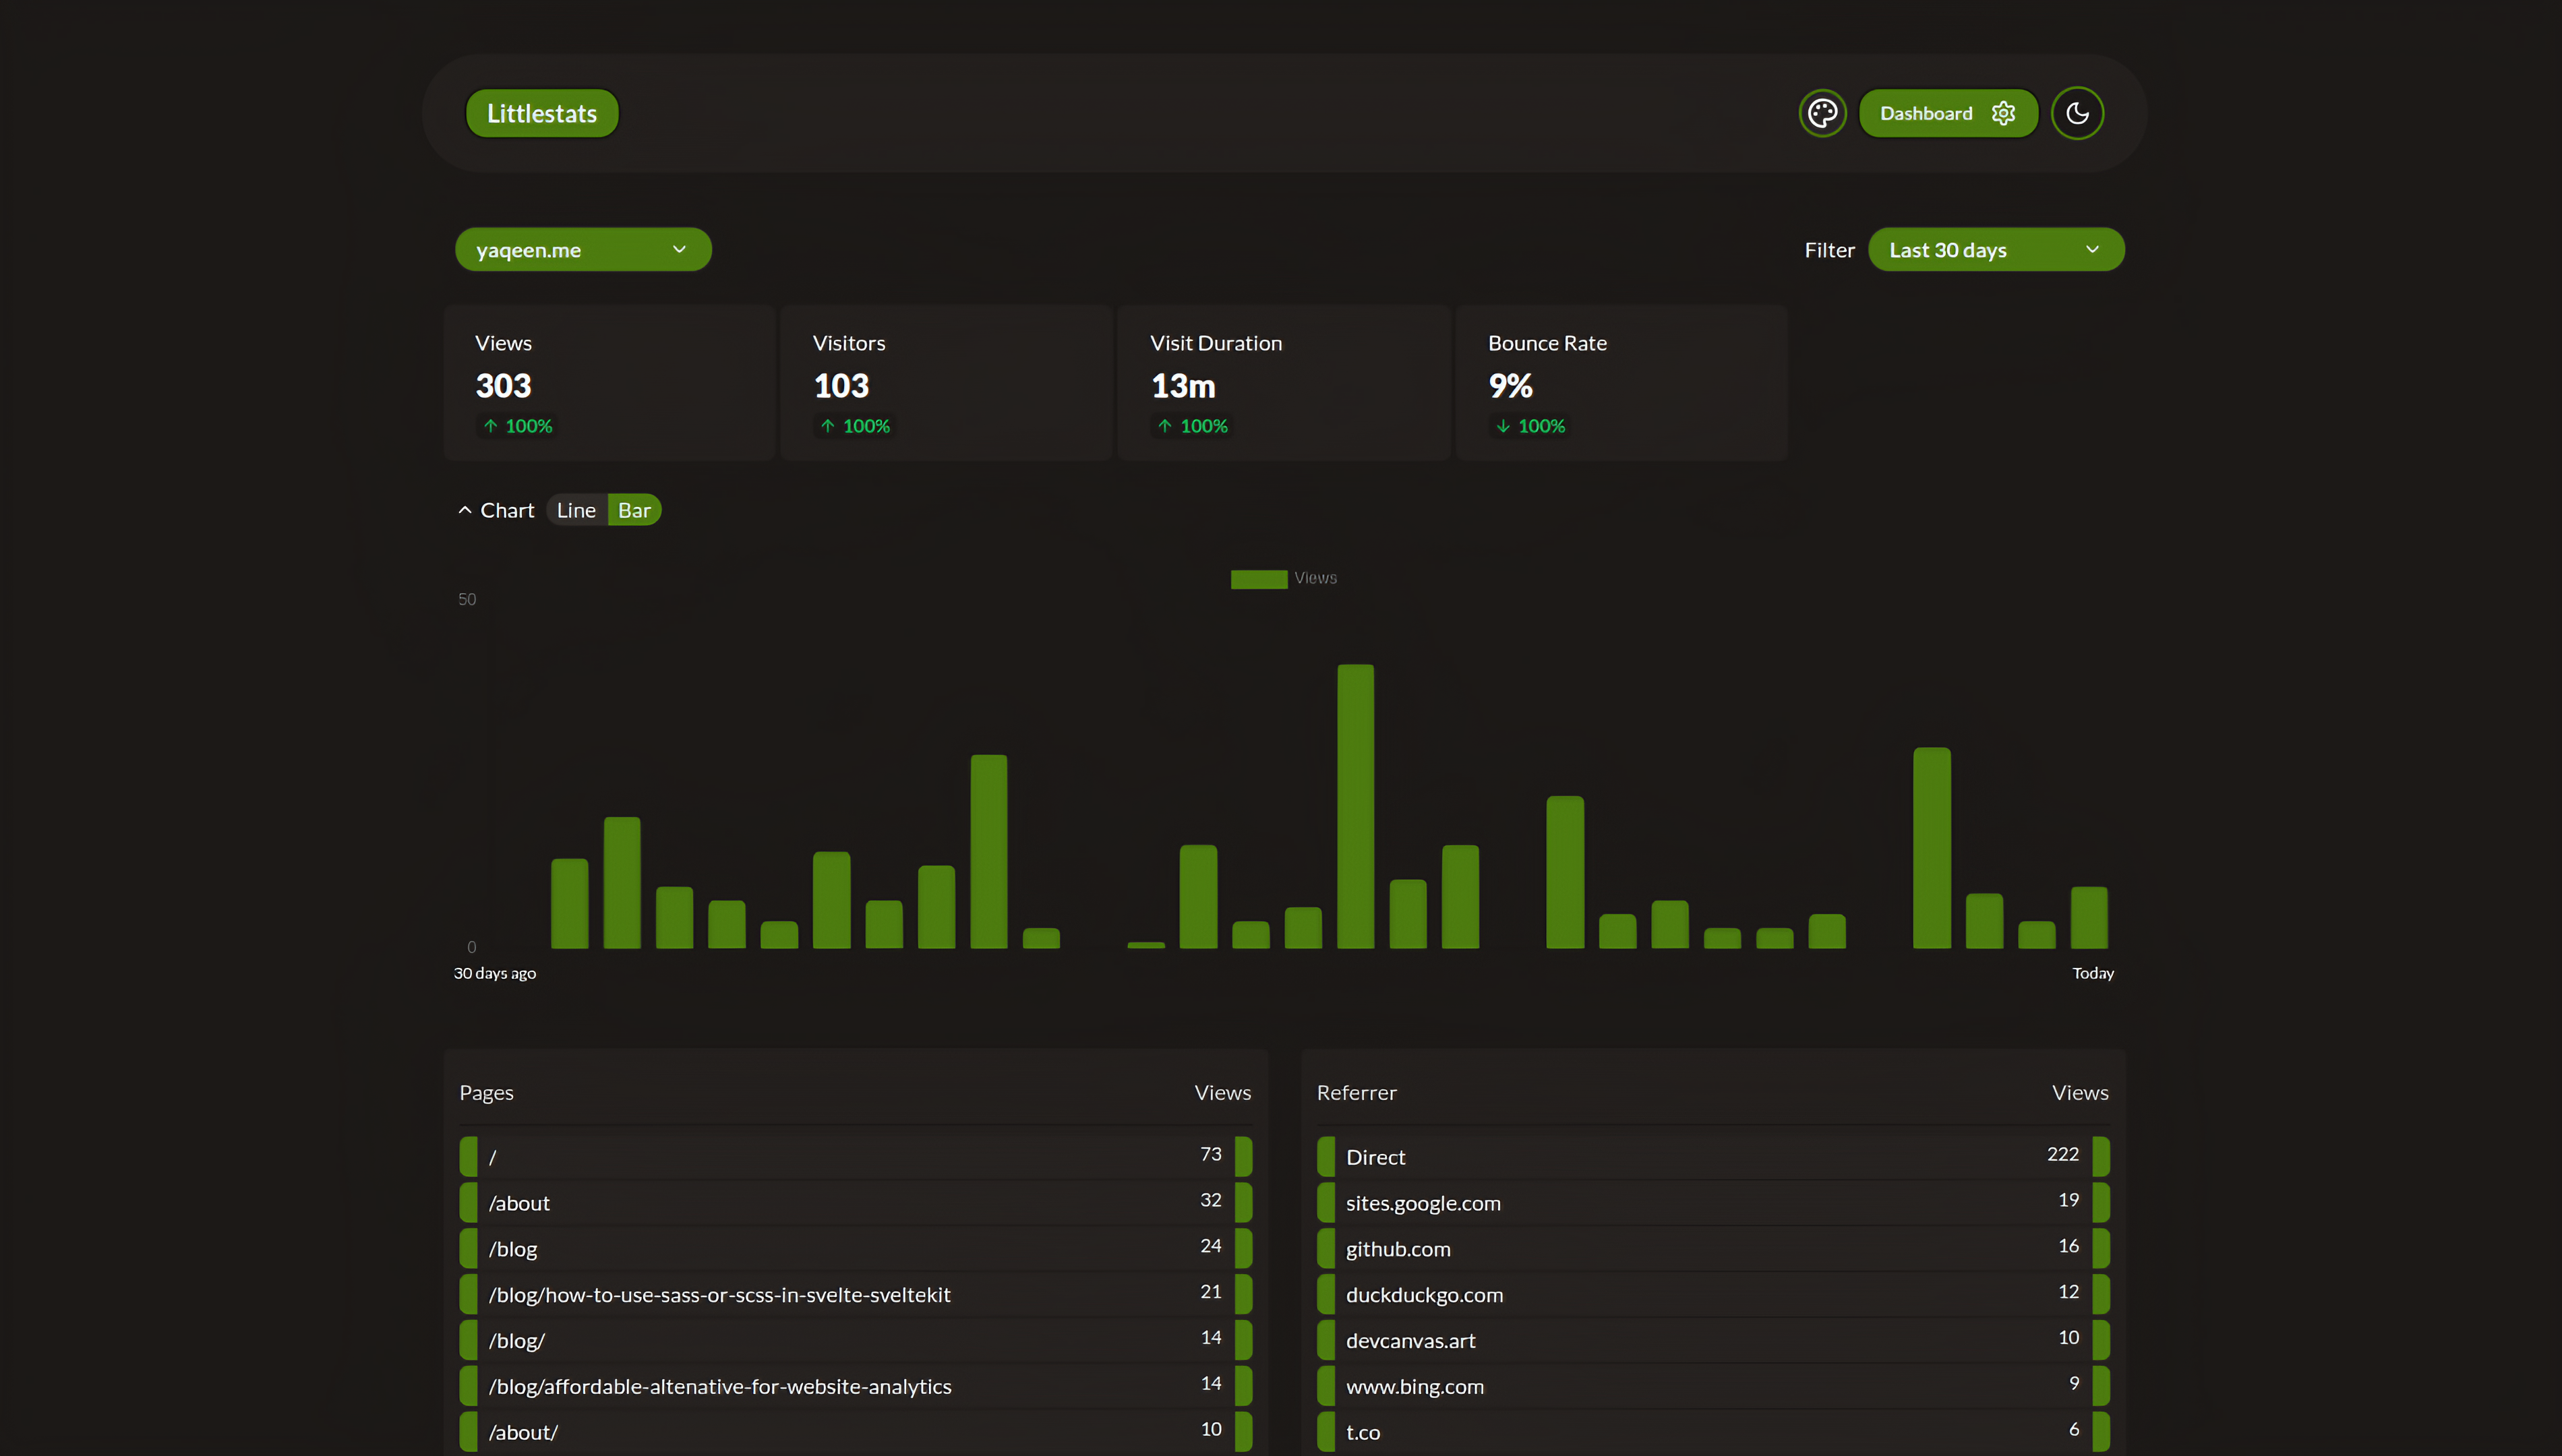Click the 73 views count for '/'

click(1211, 1154)
